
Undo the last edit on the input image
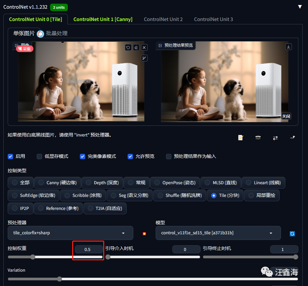pyautogui.click(x=128, y=47)
